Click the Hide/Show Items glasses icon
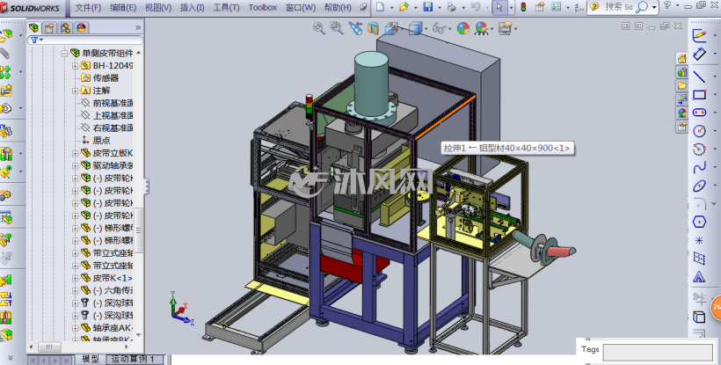This screenshot has height=365, width=721. point(439,28)
